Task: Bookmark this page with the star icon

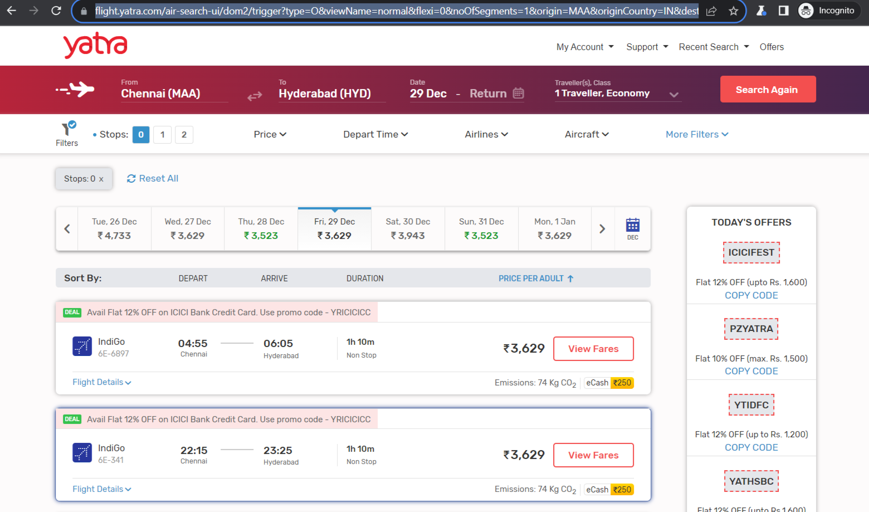Action: [x=734, y=11]
